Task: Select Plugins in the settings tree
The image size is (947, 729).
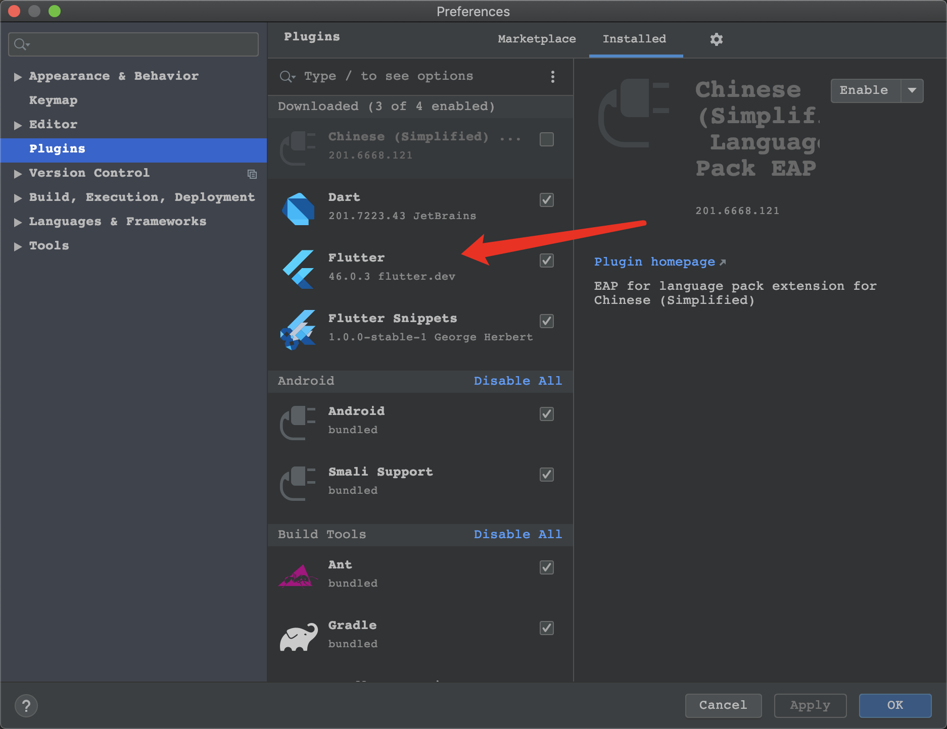Action: tap(134, 149)
